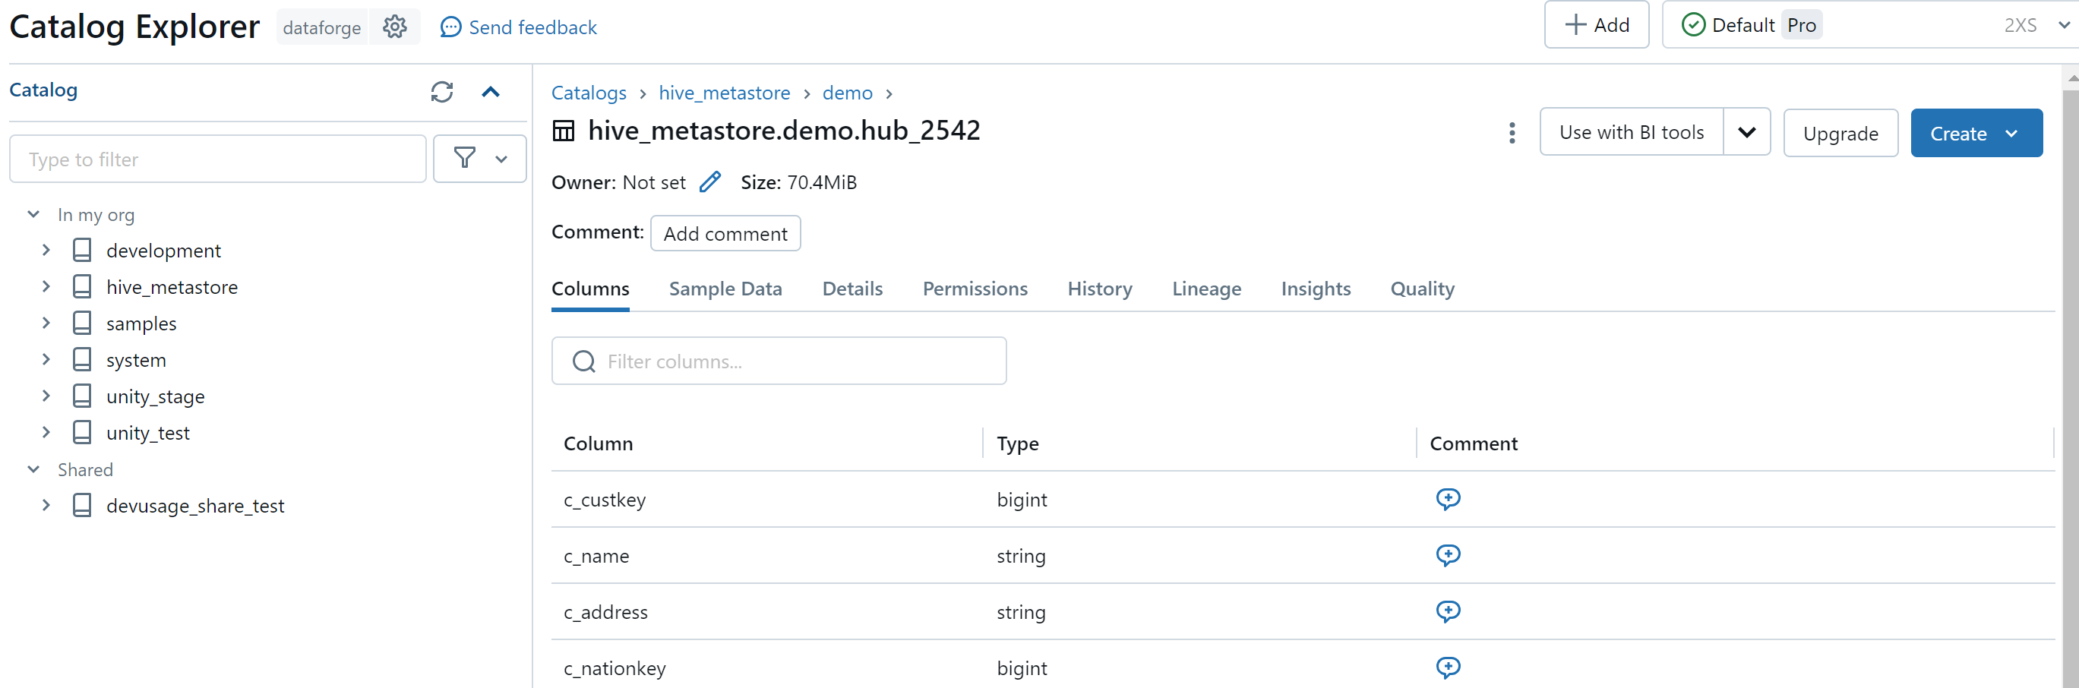Add comment to c_name column
The height and width of the screenshot is (688, 2079).
pyautogui.click(x=1448, y=555)
